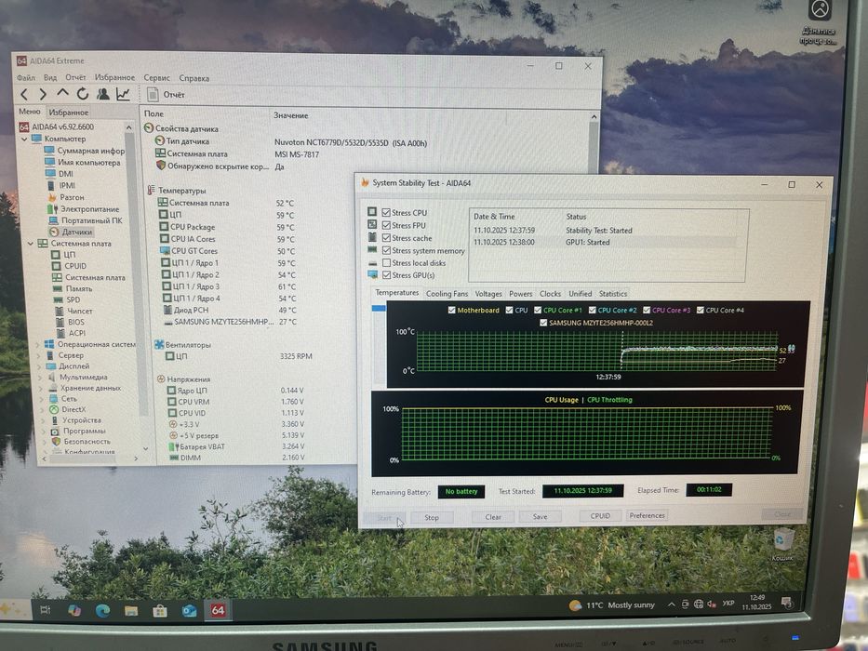Switch to the Меню sidebar tab

[x=30, y=112]
